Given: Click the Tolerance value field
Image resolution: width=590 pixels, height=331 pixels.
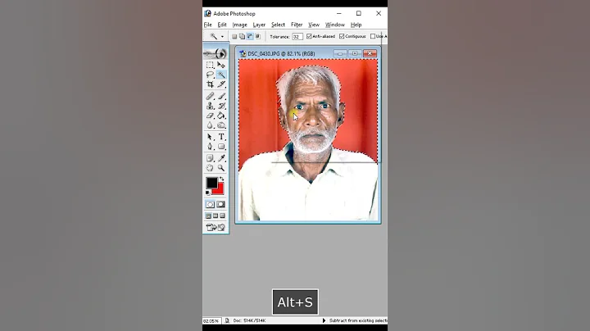Looking at the screenshot, I should [297, 37].
